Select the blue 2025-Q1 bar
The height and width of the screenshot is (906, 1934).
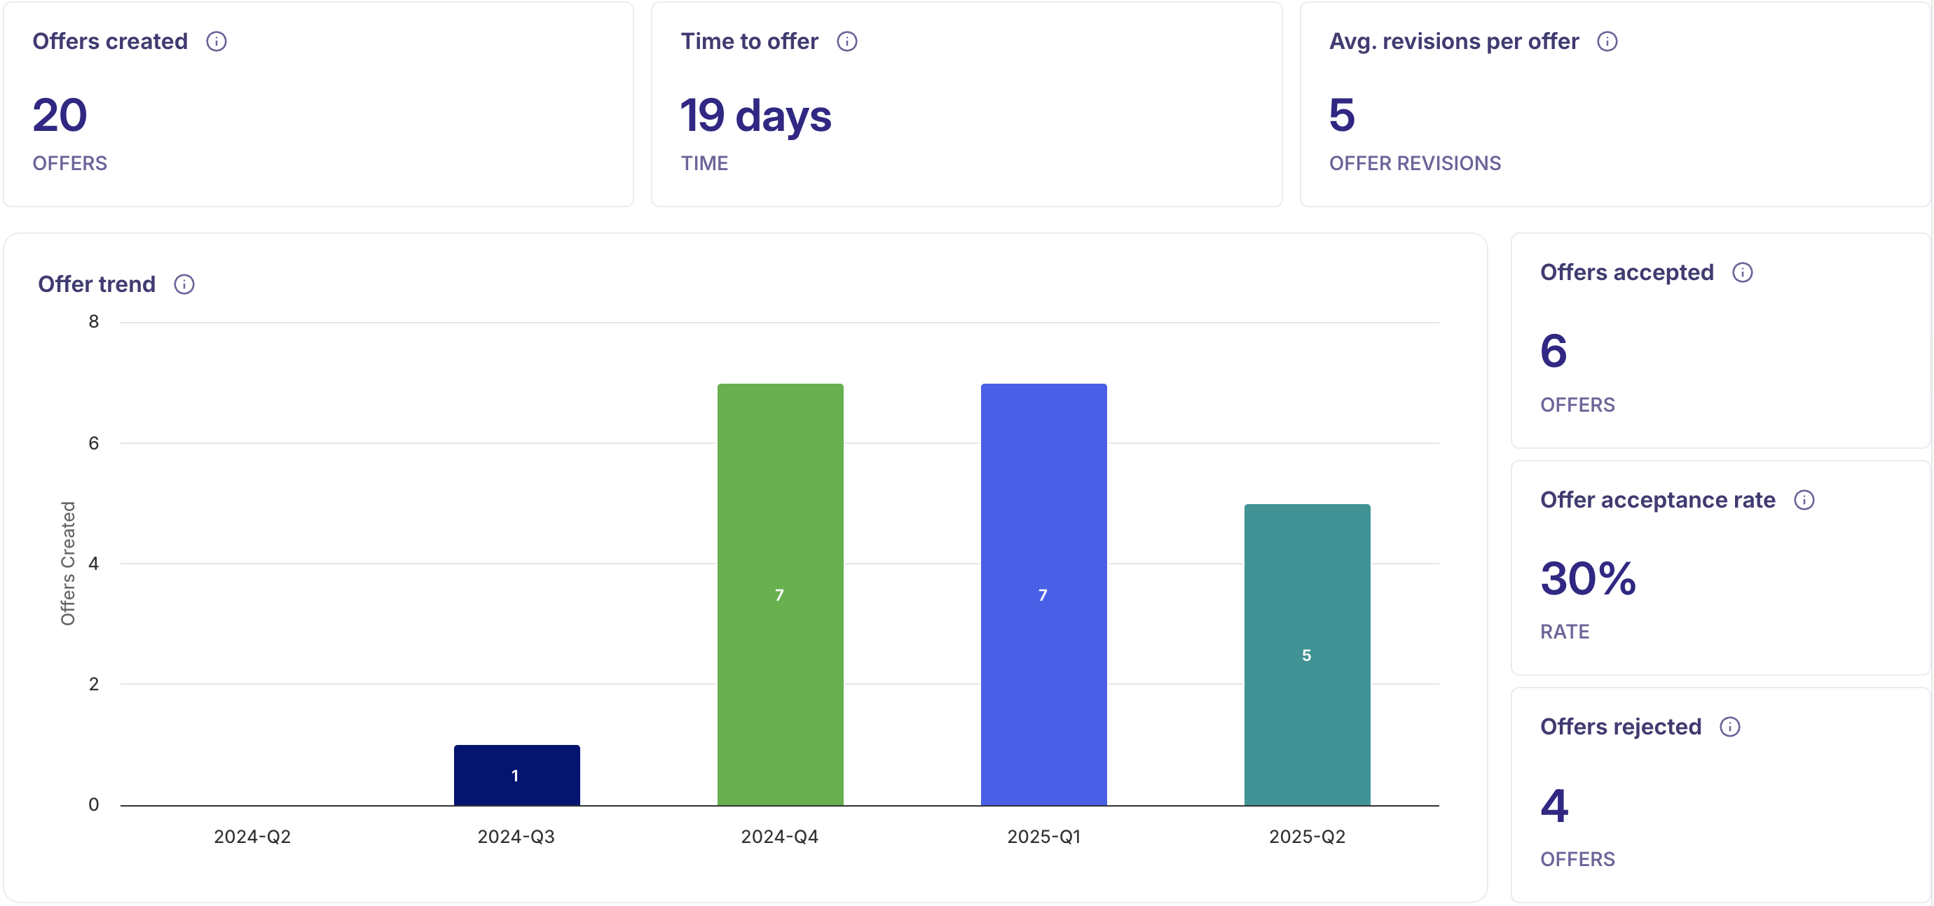pyautogui.click(x=1043, y=592)
